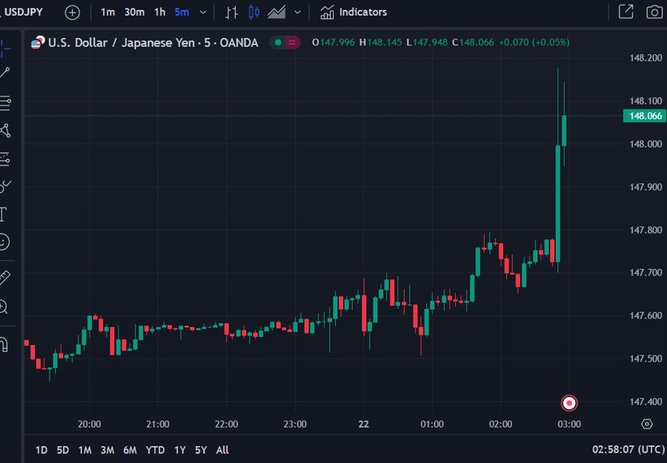
Task: Click the add symbol plus icon
Action: point(73,13)
